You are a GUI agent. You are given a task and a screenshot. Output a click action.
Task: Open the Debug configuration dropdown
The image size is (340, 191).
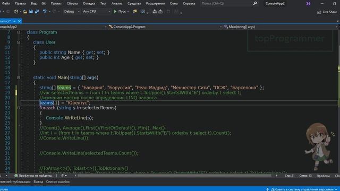(72, 12)
